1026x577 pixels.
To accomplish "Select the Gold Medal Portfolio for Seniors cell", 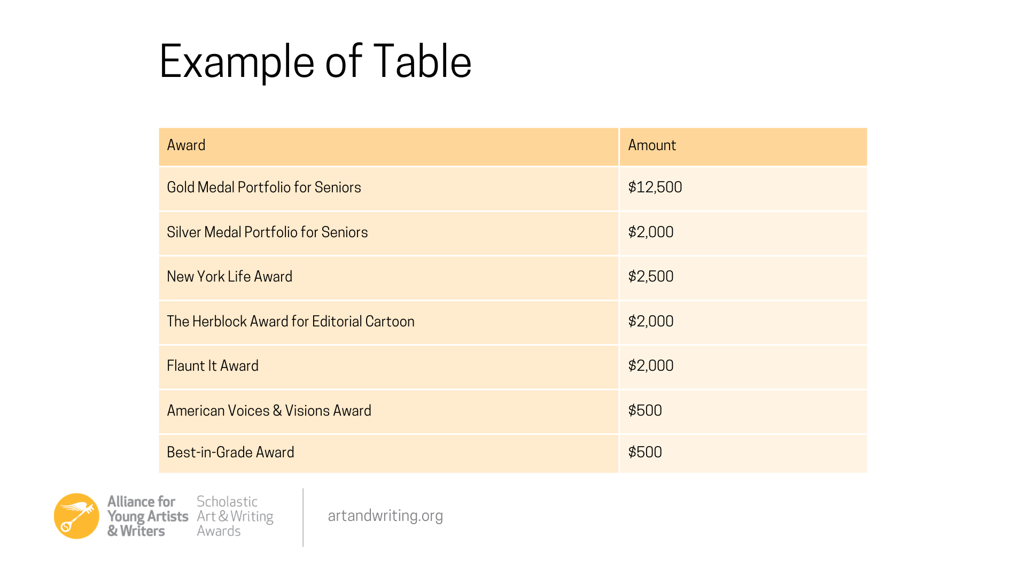I will [264, 188].
